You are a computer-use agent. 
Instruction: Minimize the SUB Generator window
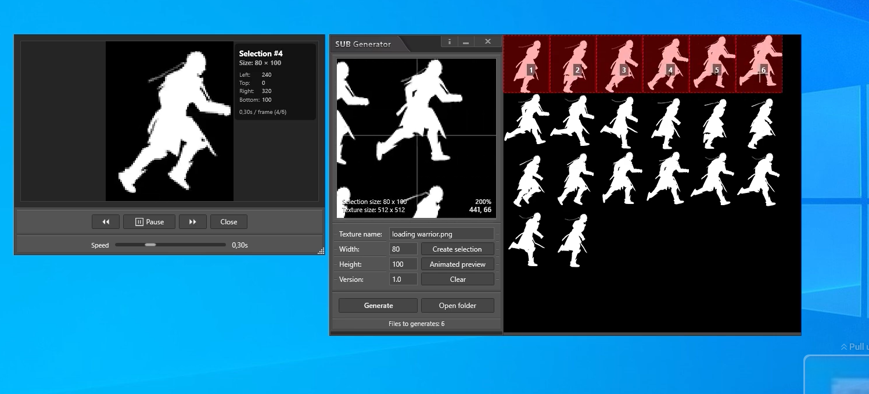[x=466, y=42]
